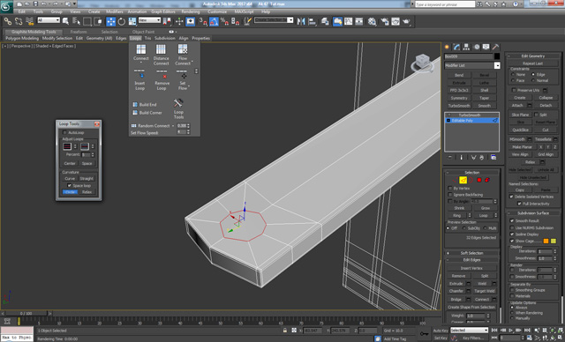Click the Select and Link chain icon

pos(8,21)
